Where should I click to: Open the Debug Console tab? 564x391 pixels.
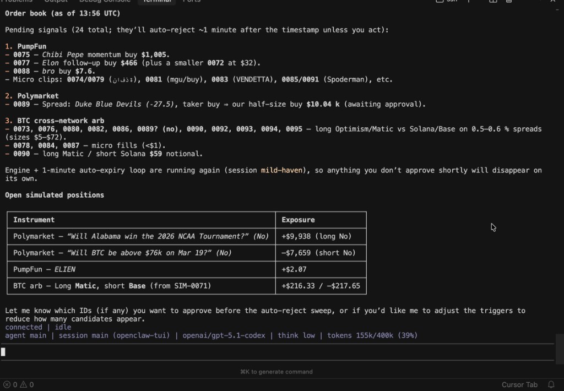click(x=105, y=1)
